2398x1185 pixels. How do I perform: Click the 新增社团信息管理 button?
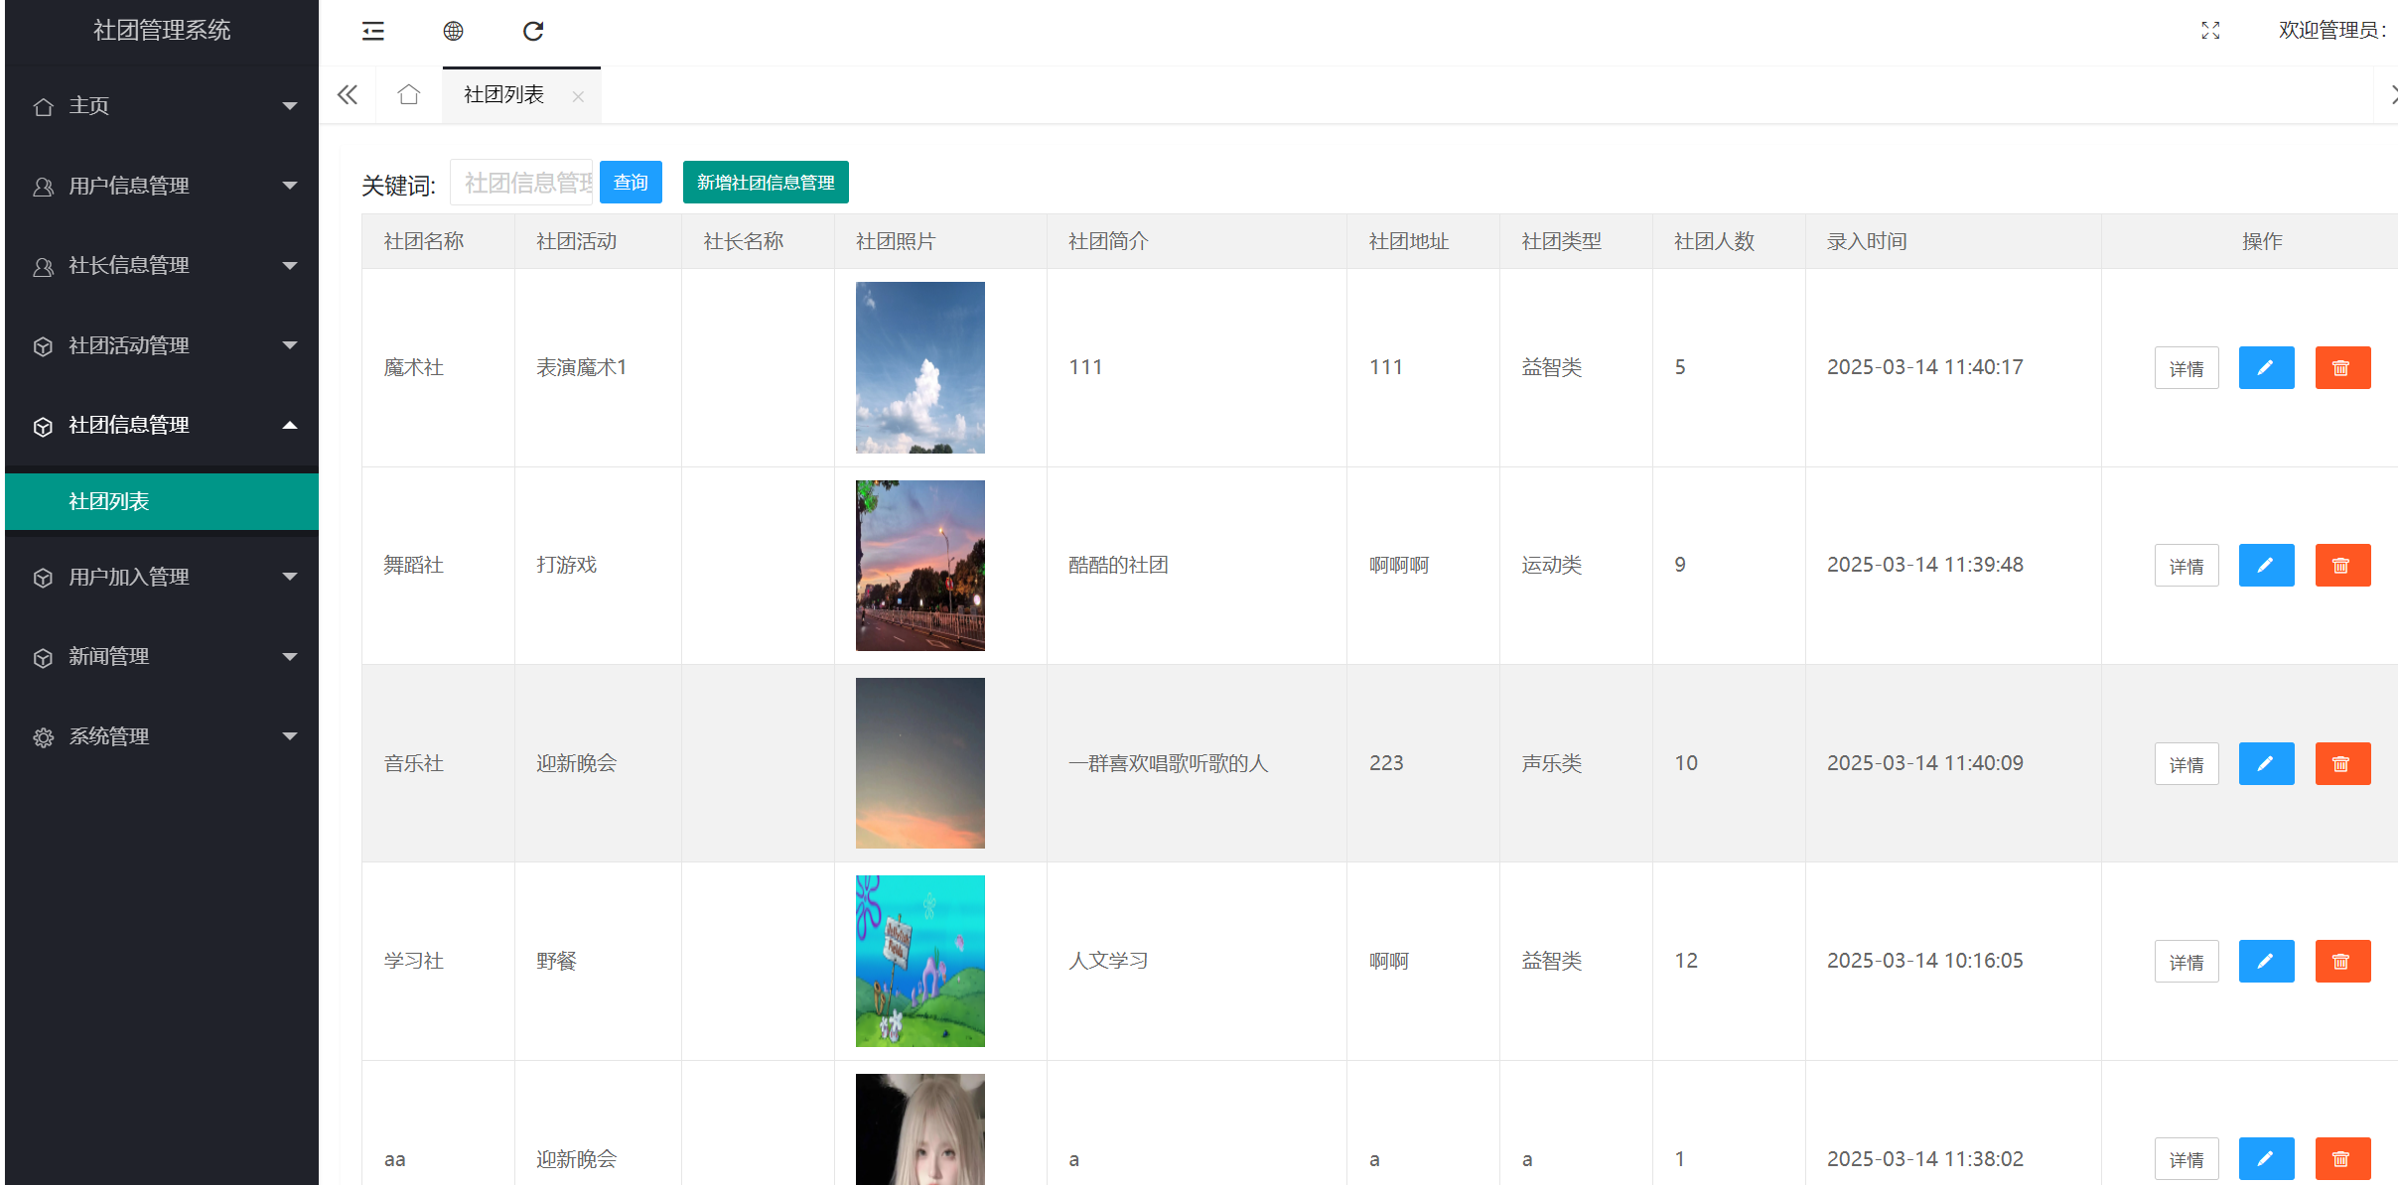pos(766,183)
